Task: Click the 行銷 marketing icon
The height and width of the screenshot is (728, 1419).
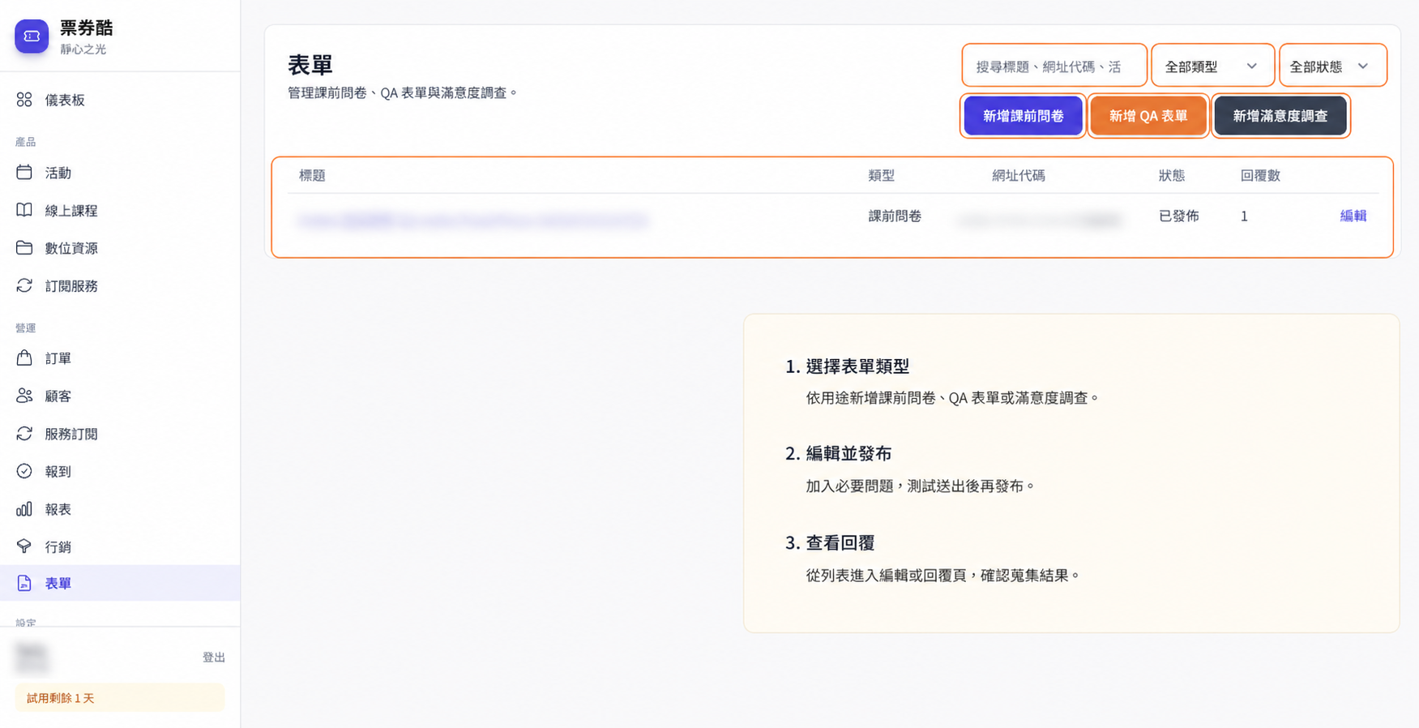Action: (x=24, y=546)
